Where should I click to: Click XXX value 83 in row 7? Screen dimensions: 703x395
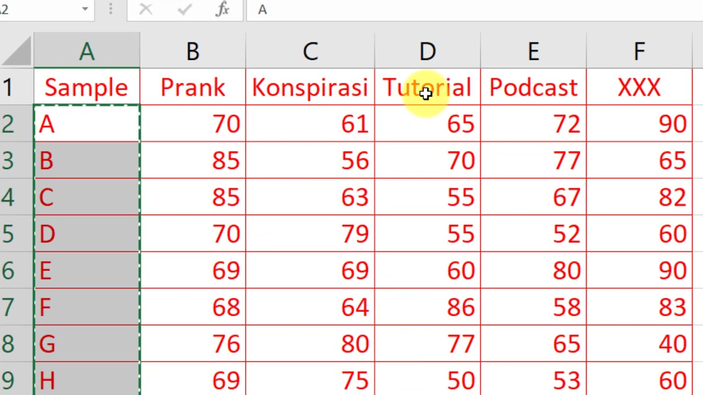639,307
